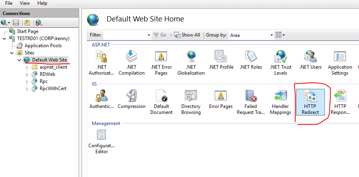Open the Filter combo box dropdown
Image resolution: width=359 pixels, height=177 pixels.
click(x=148, y=35)
